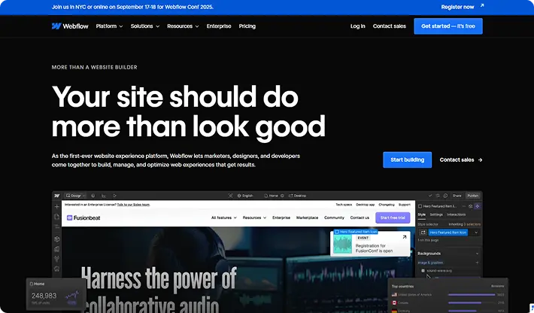534x313 pixels.
Task: Go to Pricing
Action: pyautogui.click(x=247, y=26)
